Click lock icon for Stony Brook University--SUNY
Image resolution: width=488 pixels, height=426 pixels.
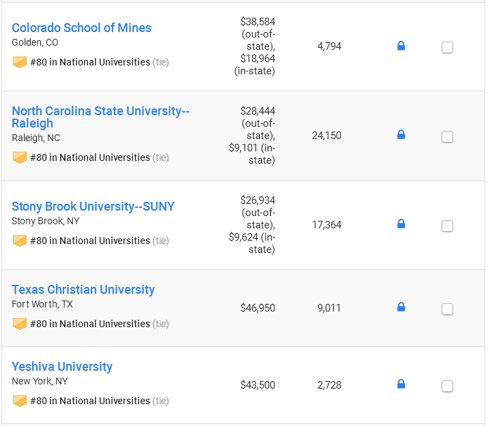401,224
